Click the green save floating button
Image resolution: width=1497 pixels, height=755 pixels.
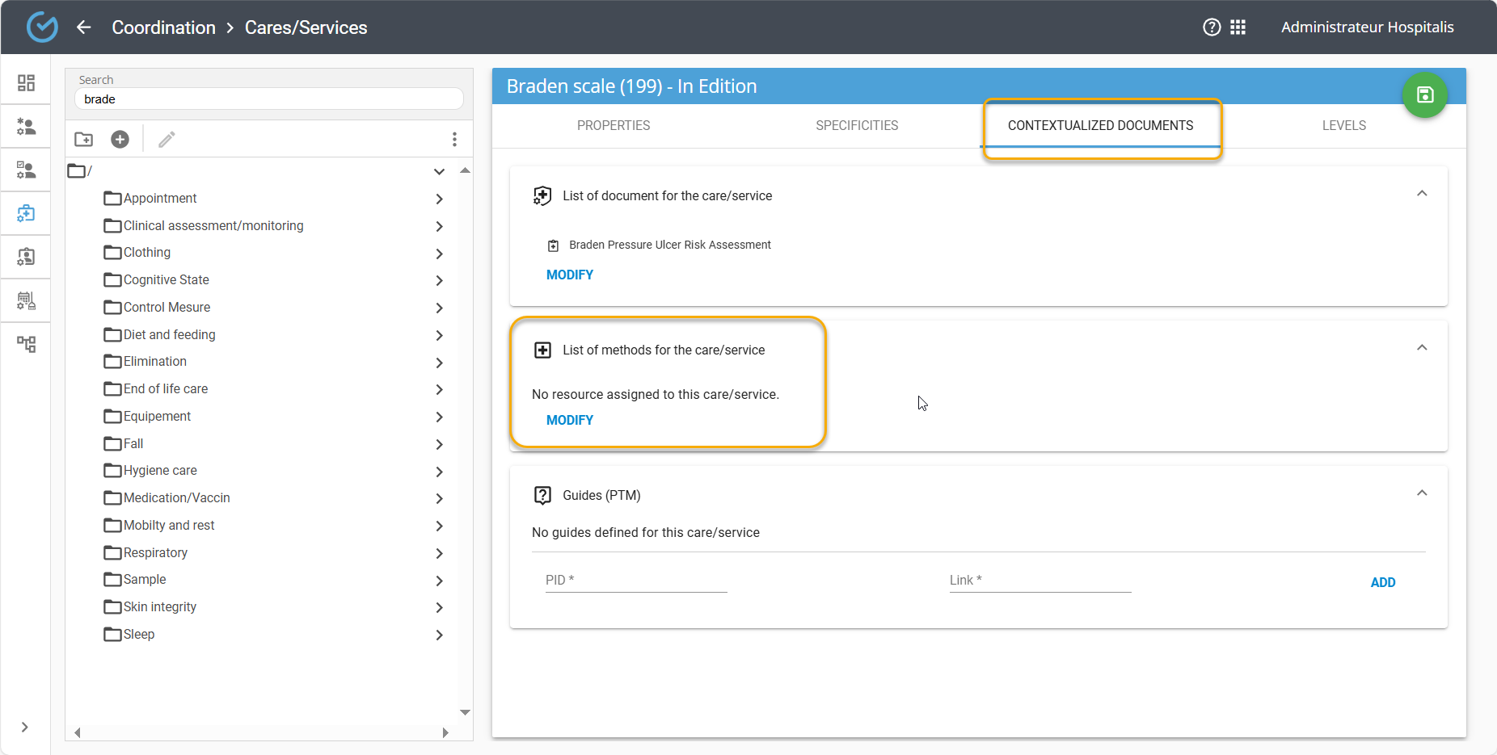coord(1424,95)
